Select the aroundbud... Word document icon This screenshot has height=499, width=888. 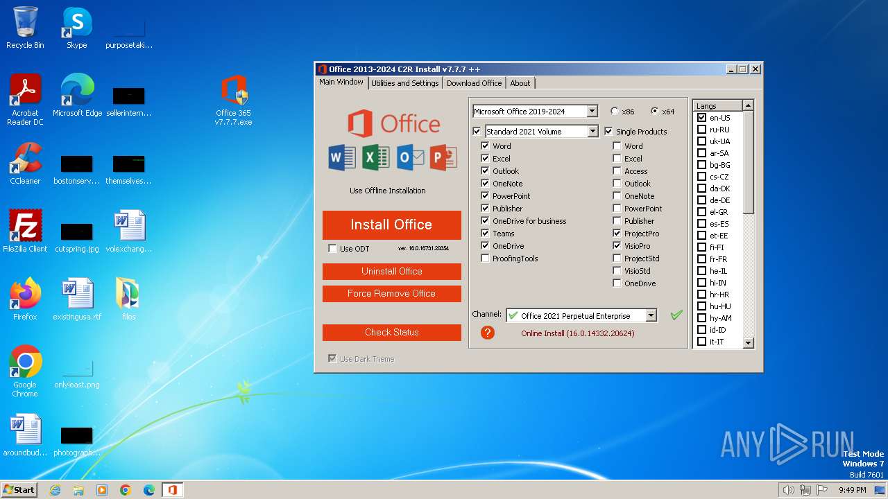(25, 435)
